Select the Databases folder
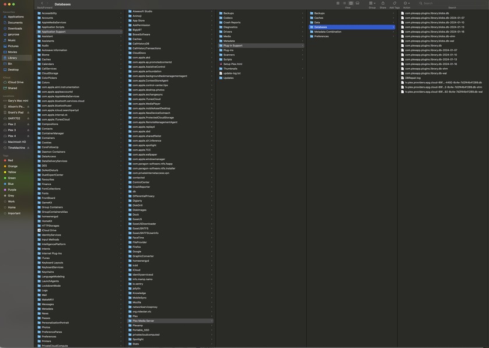Viewport: 489px width, 348px height. pos(352,27)
